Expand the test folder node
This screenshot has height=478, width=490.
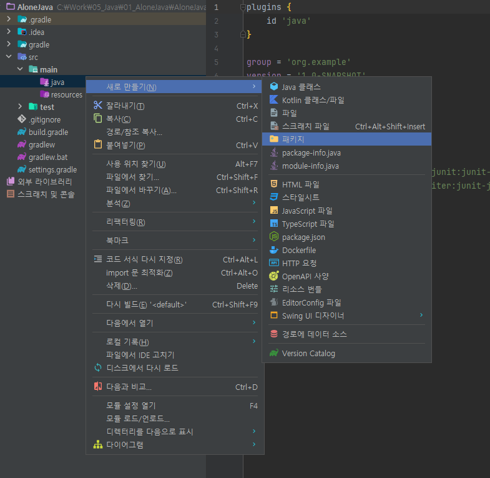pos(20,107)
